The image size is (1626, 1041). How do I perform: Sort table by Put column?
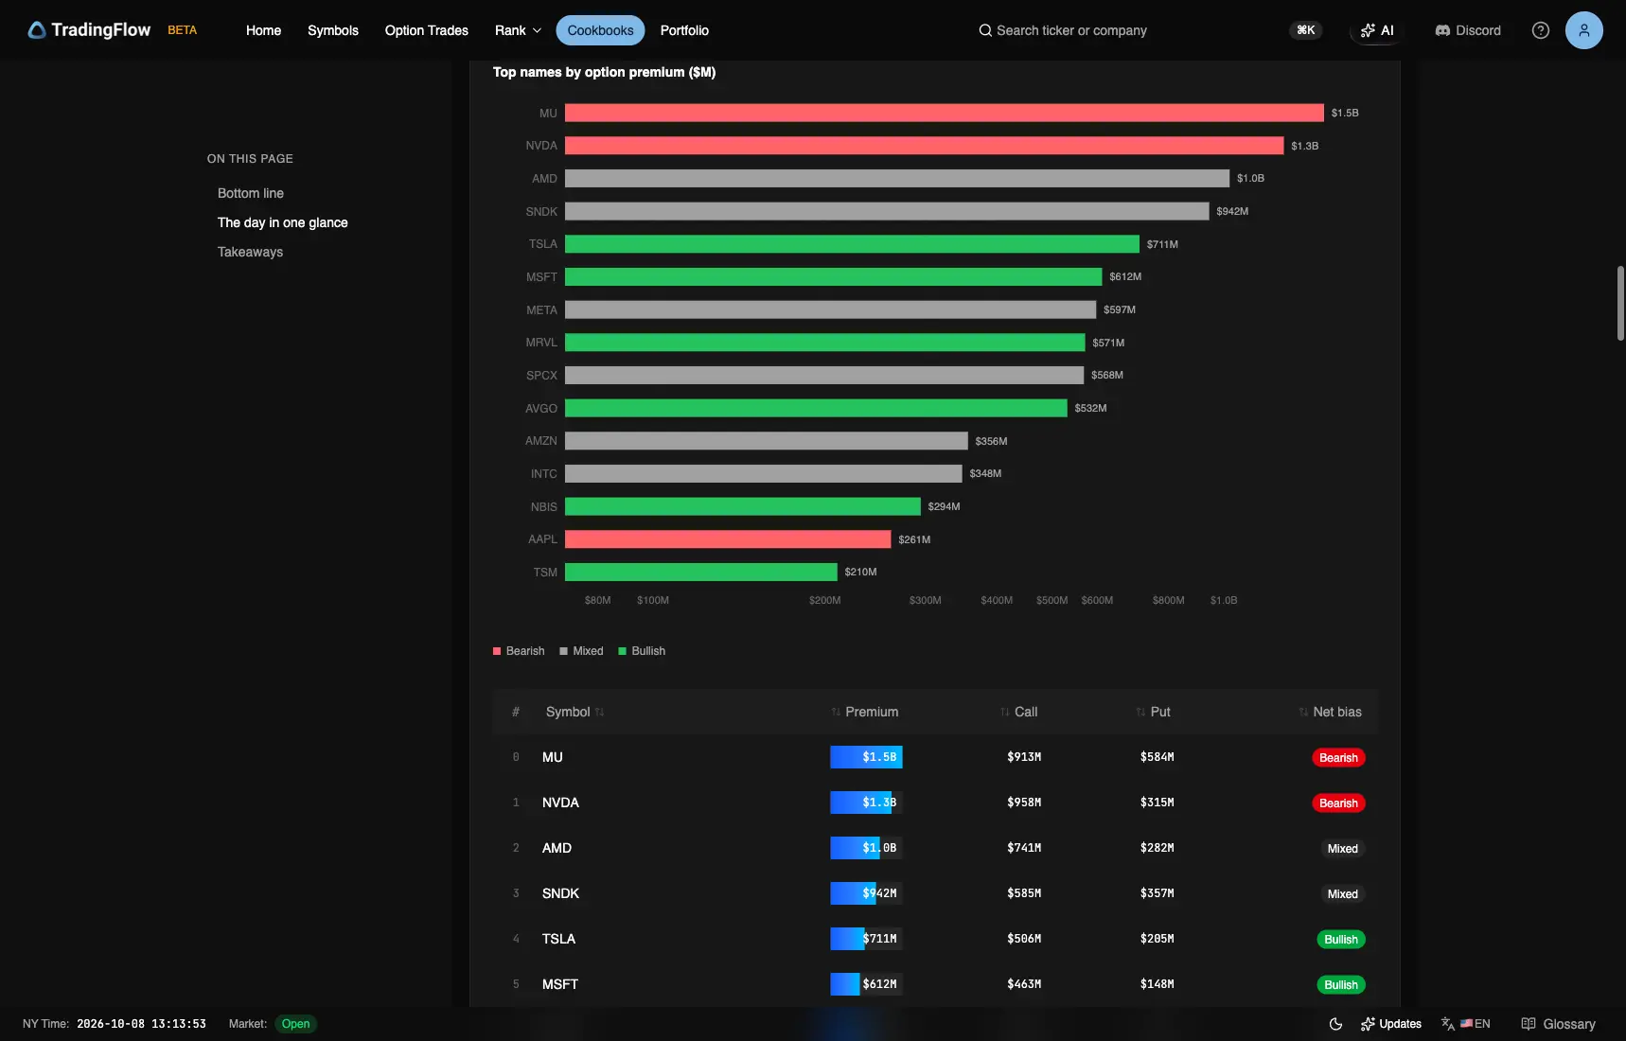point(1153,712)
